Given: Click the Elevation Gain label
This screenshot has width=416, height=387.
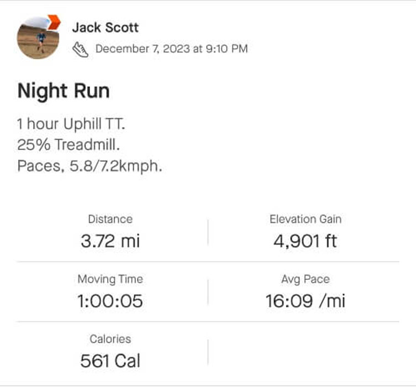Looking at the screenshot, I should (x=305, y=219).
